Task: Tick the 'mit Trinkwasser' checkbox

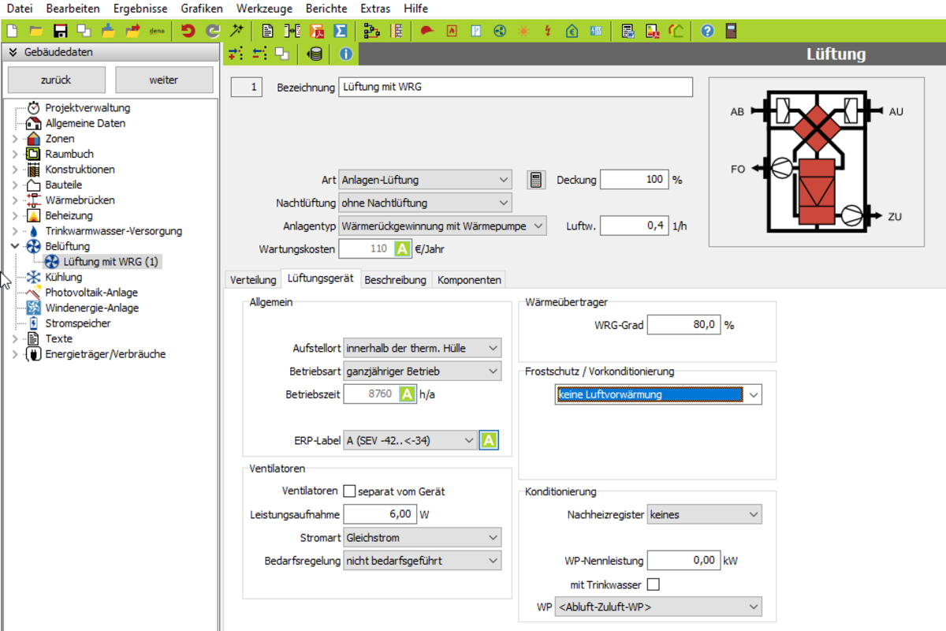Action: click(653, 584)
